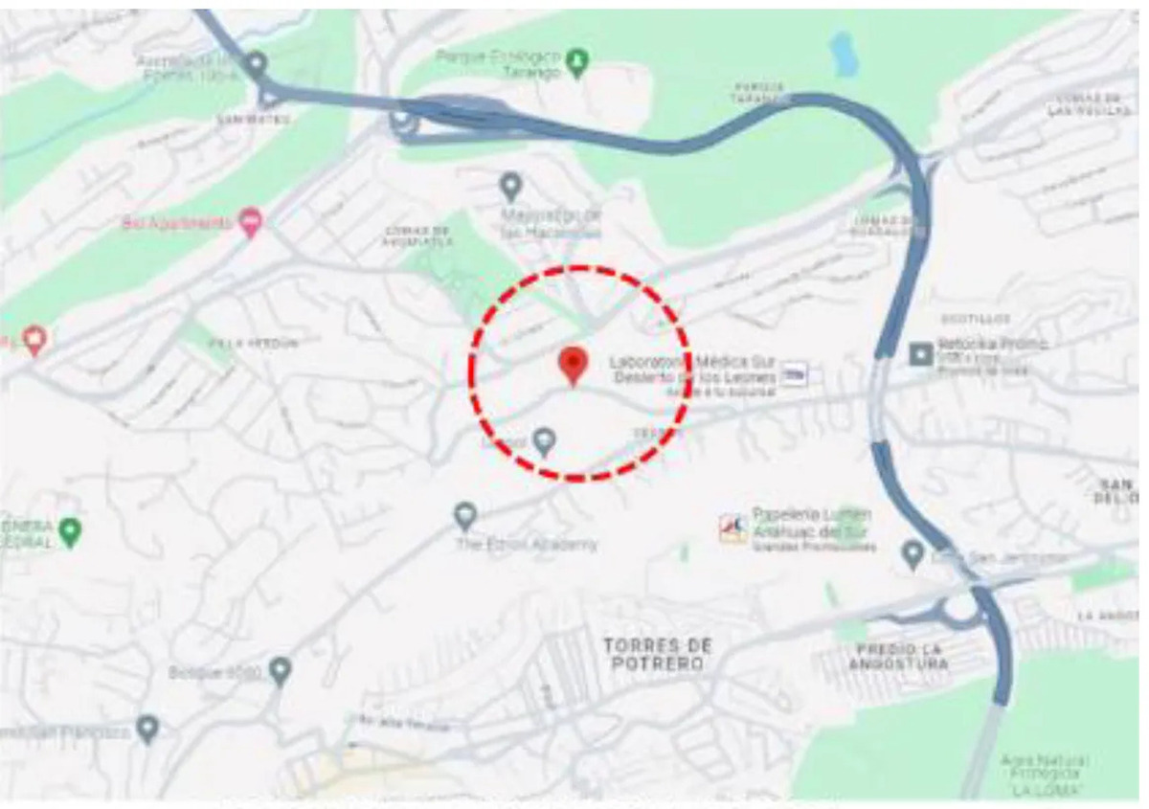This screenshot has width=1149, height=809.
Task: Select the green Parque Ecológico Tarango pin
Action: point(576,63)
